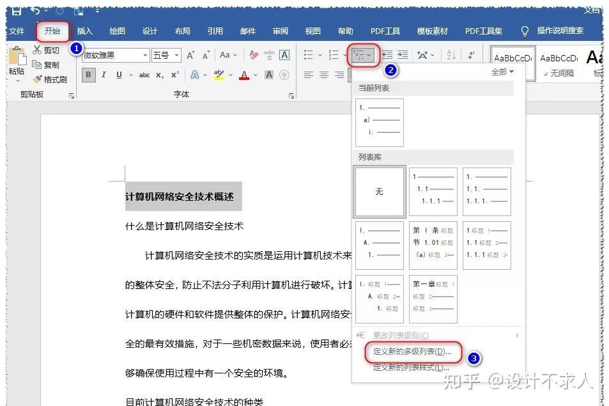Screen dimensions: 609x406
Task: Switch to the 设计 tab
Action: (150, 31)
